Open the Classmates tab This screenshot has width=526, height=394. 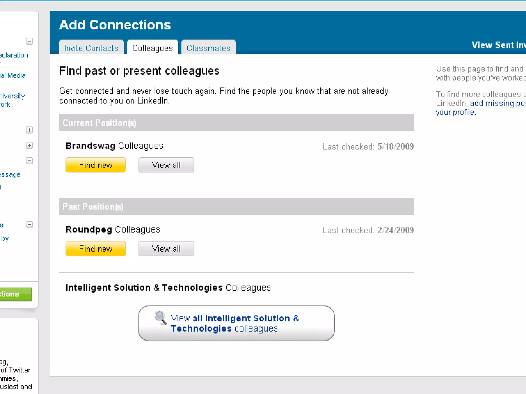pyautogui.click(x=208, y=48)
